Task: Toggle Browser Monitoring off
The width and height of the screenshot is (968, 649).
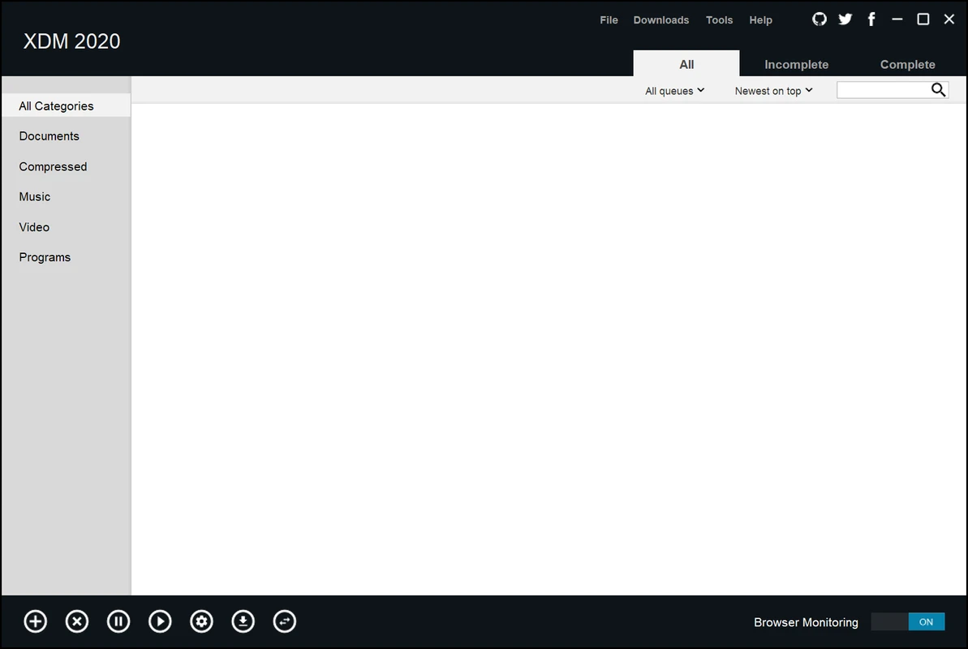Action: point(908,621)
